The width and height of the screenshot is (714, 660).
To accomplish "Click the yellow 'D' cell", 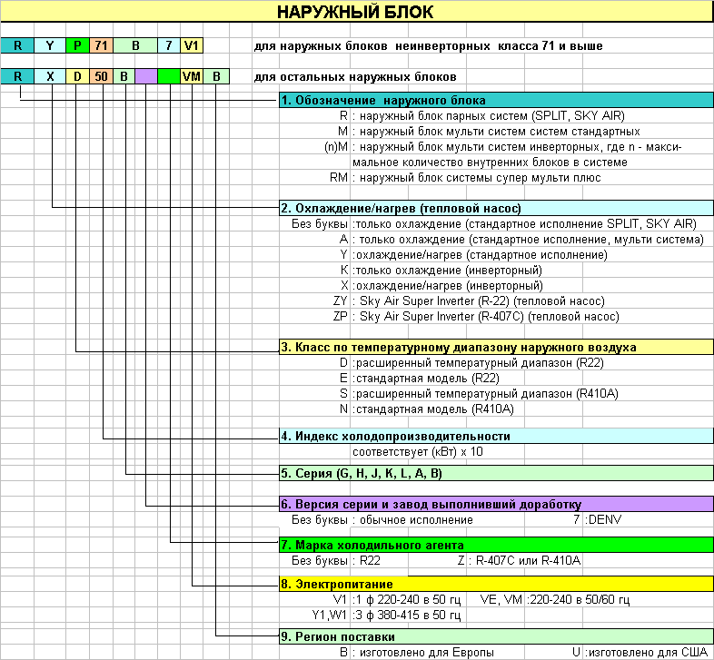I will (77, 76).
